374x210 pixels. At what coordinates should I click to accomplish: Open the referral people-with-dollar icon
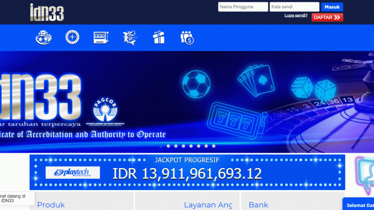187,37
